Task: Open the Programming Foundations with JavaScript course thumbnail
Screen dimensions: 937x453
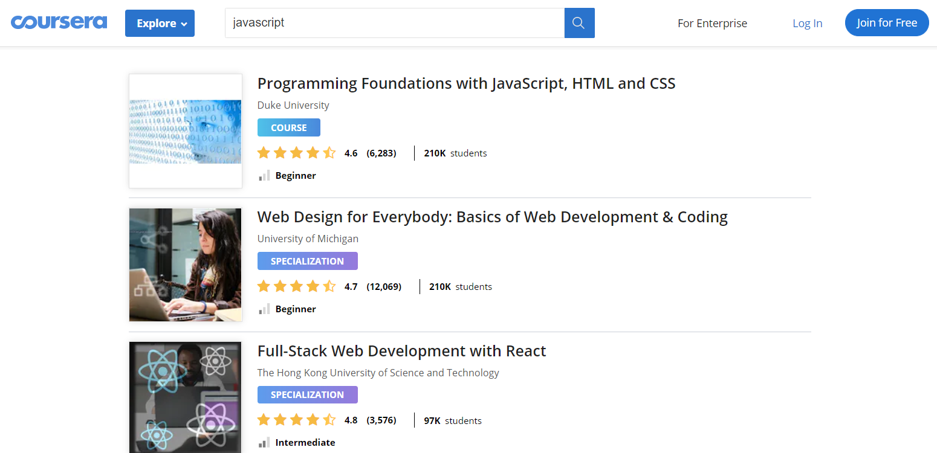Action: 186,131
